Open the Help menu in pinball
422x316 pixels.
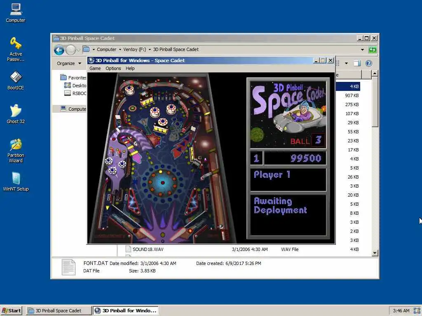point(130,69)
